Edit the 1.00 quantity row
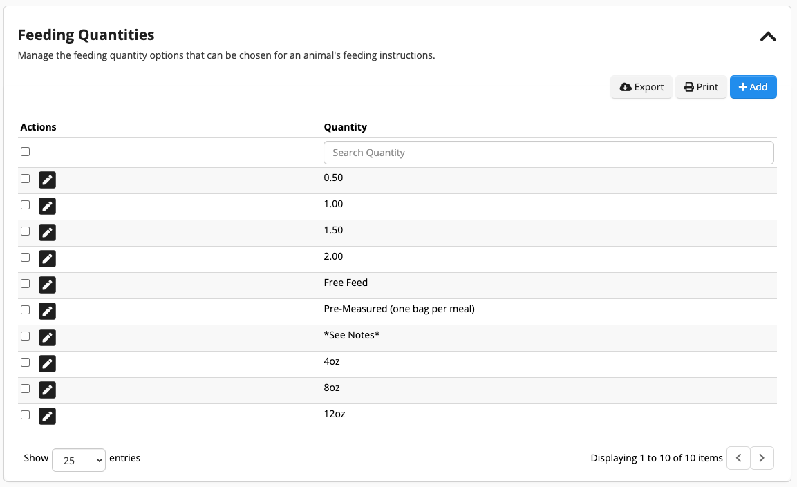 pyautogui.click(x=47, y=206)
